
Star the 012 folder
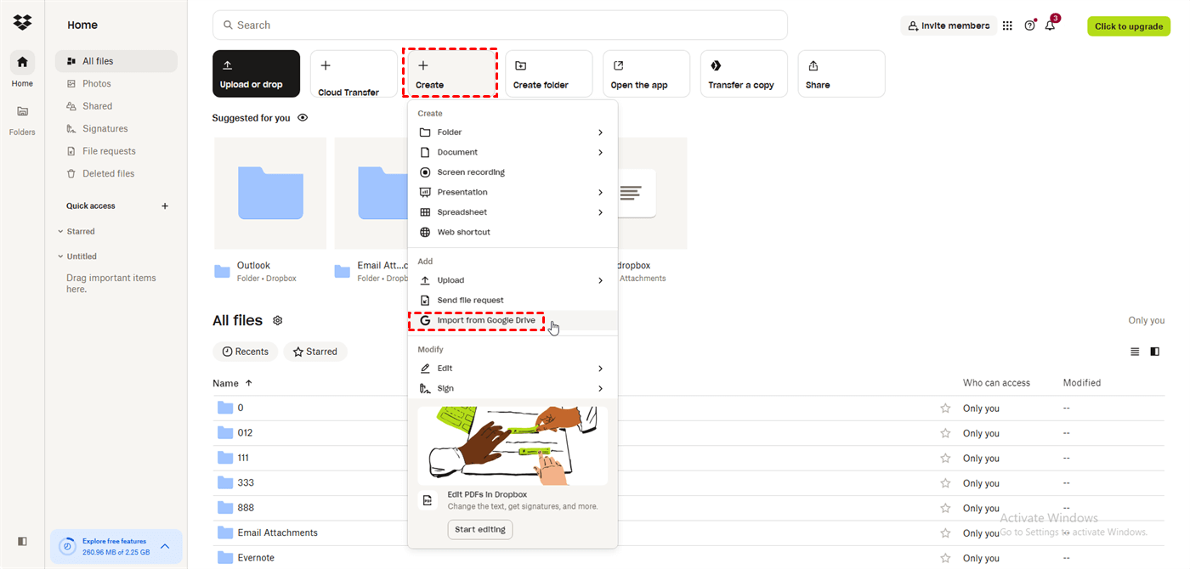click(945, 433)
